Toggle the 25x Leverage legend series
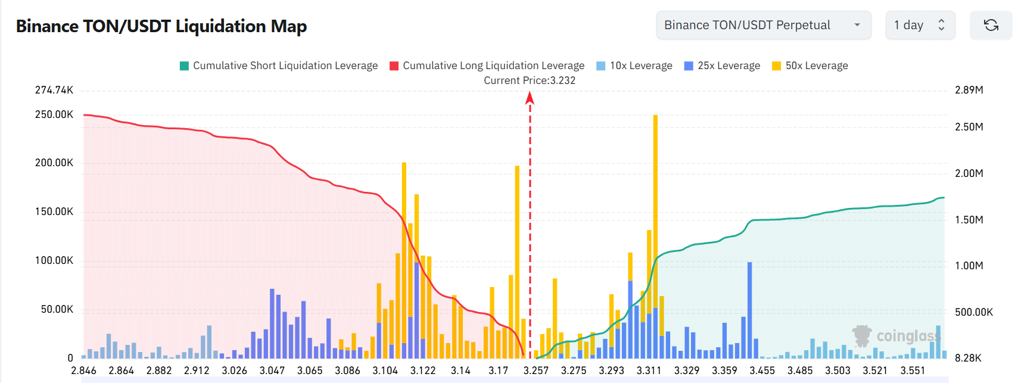 (x=722, y=66)
